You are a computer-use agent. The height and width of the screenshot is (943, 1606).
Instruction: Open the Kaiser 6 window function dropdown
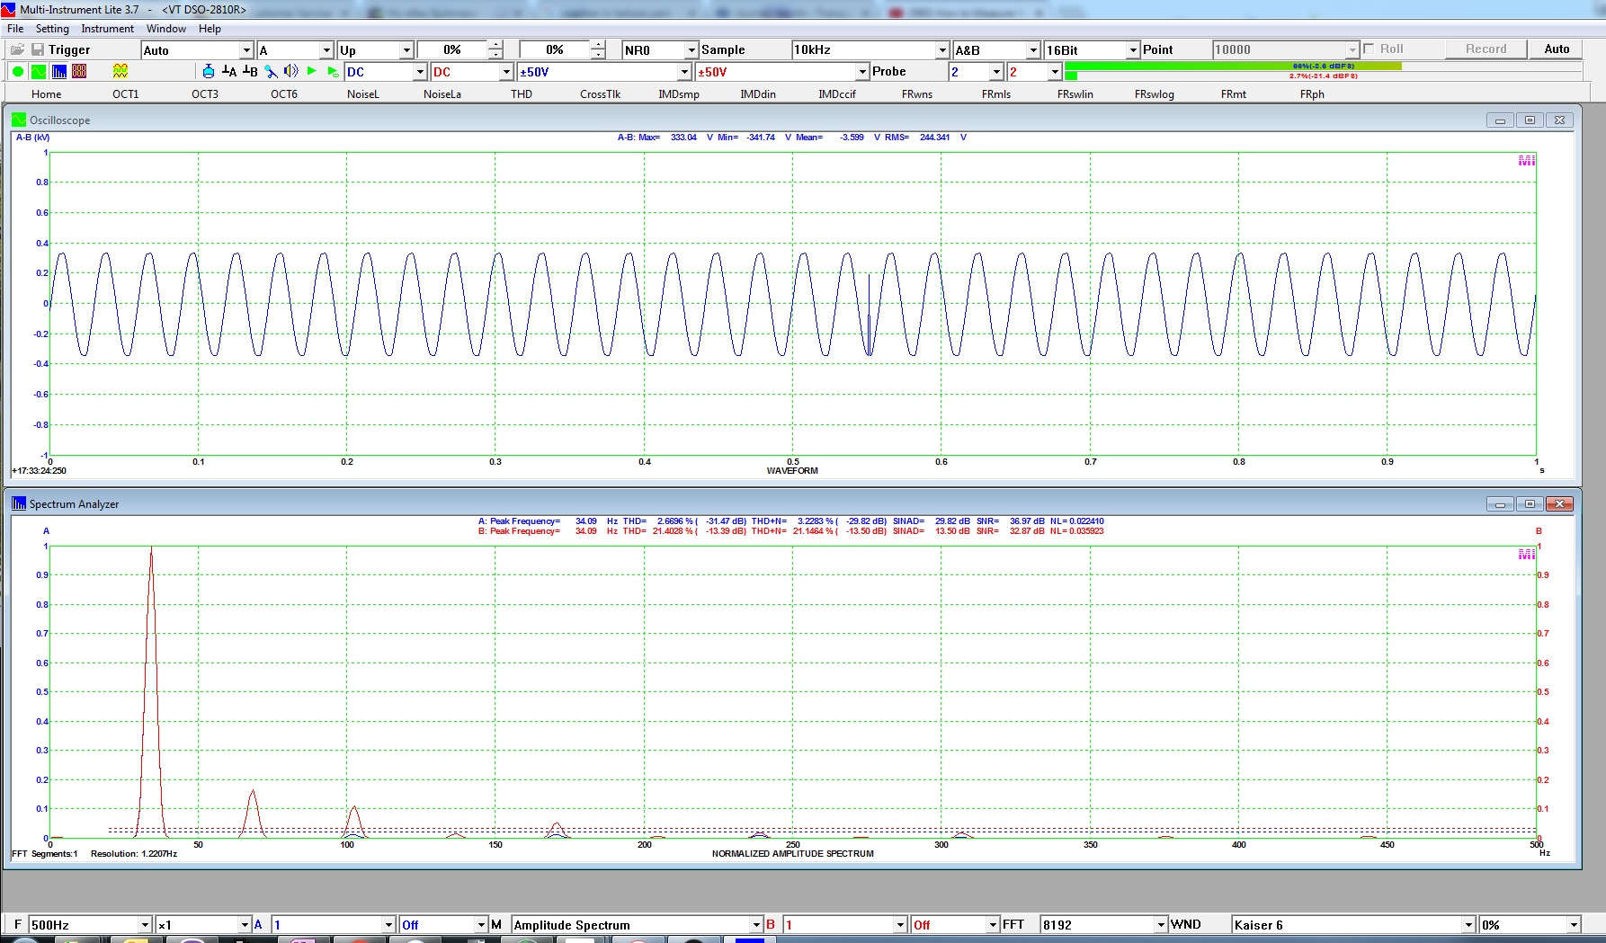(x=1468, y=925)
